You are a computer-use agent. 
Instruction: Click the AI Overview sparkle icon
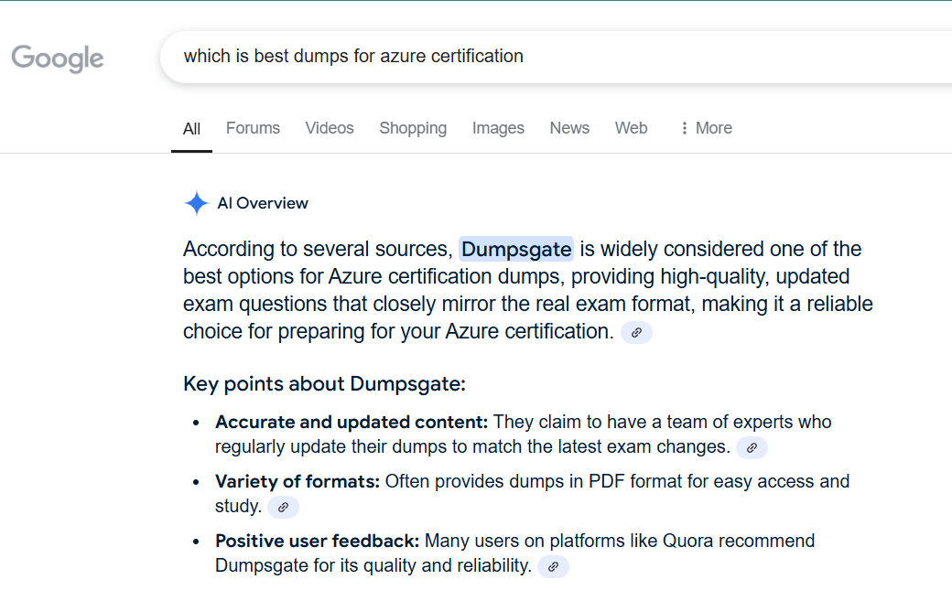196,203
